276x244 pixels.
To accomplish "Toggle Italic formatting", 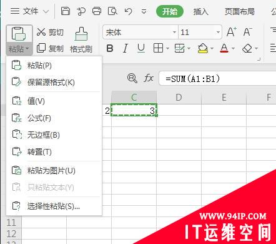I will click(125, 48).
